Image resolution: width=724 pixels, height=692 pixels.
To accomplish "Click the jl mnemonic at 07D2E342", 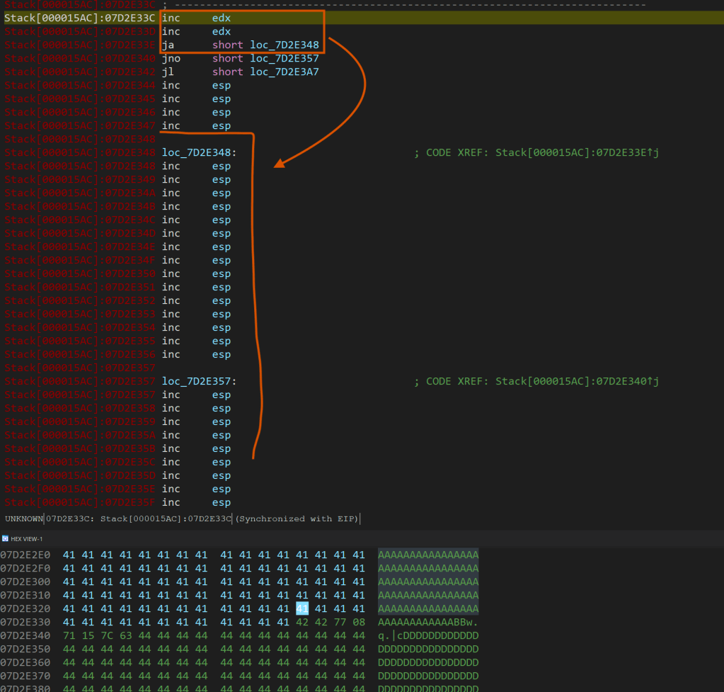I will coord(167,72).
